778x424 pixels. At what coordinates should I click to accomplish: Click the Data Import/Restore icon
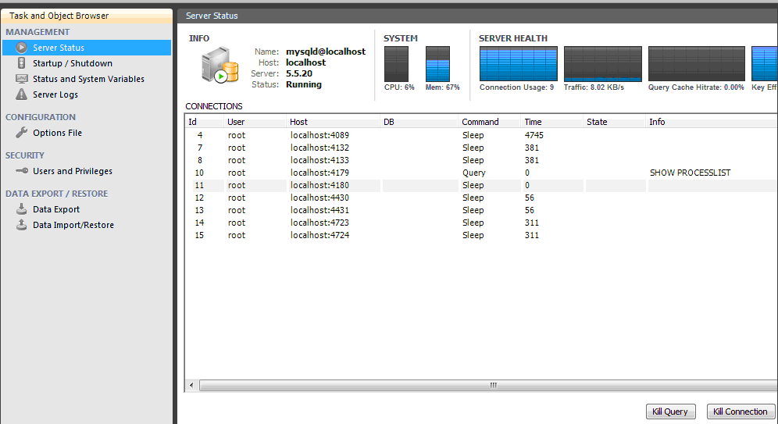22,225
